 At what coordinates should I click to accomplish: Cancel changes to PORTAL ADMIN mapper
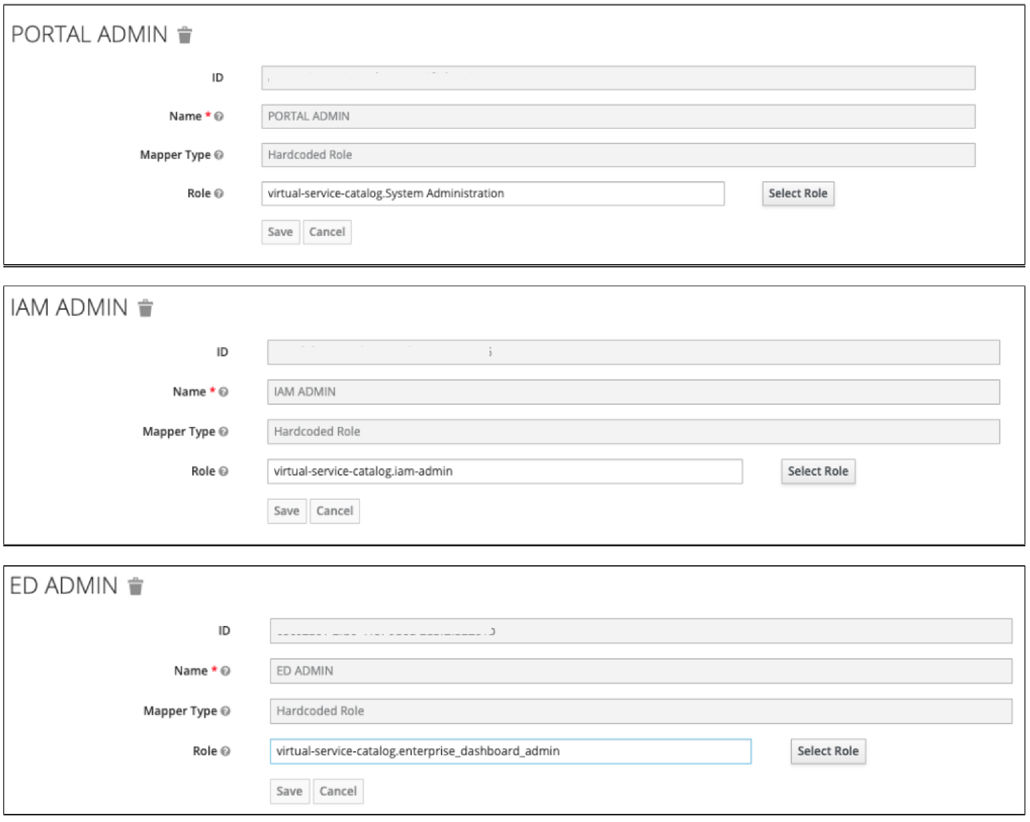pyautogui.click(x=327, y=232)
